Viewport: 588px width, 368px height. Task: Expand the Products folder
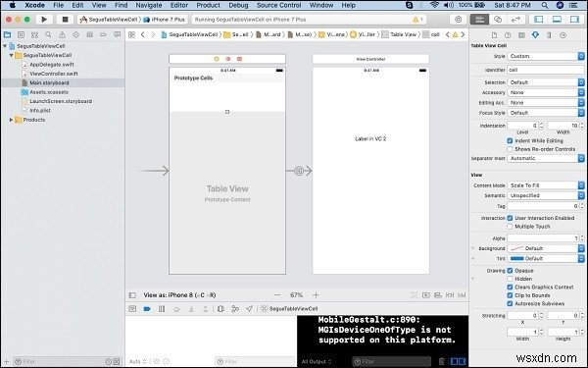[x=11, y=120]
